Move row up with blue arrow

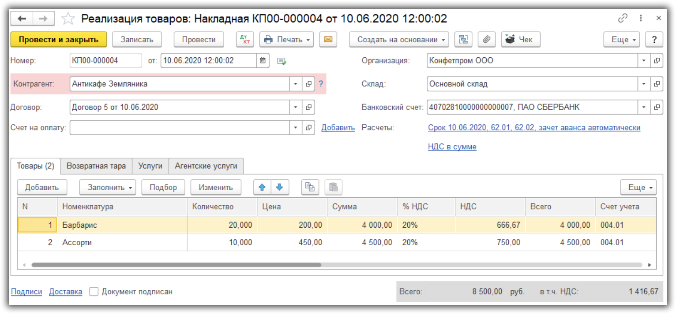(262, 187)
